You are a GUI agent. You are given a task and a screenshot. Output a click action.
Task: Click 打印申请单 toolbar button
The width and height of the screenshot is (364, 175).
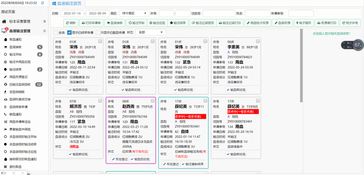(91, 23)
